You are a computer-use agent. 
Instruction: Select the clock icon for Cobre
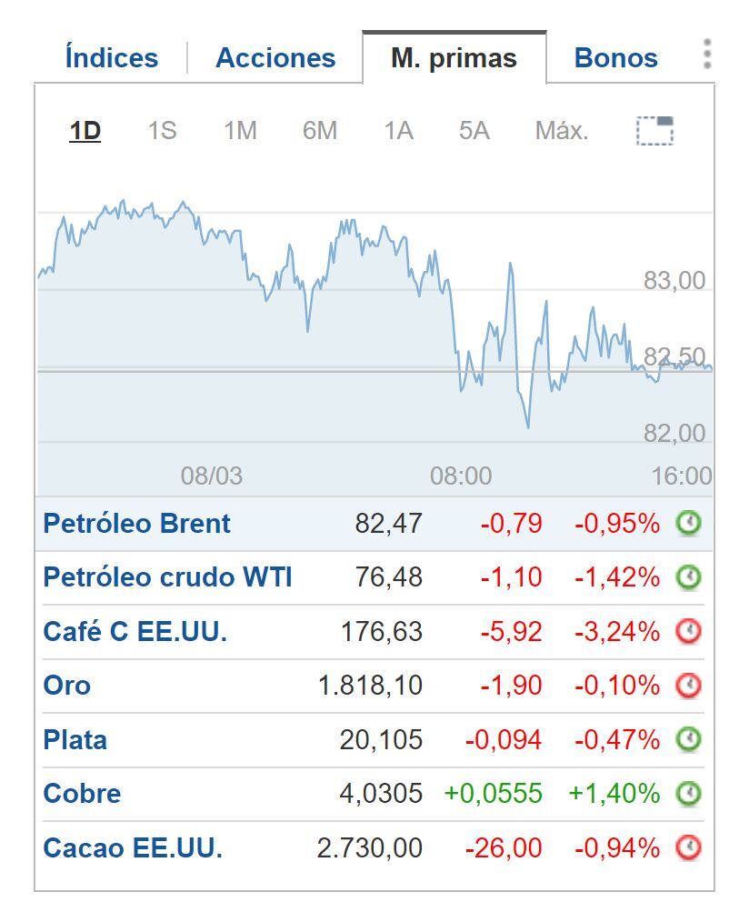tap(689, 793)
